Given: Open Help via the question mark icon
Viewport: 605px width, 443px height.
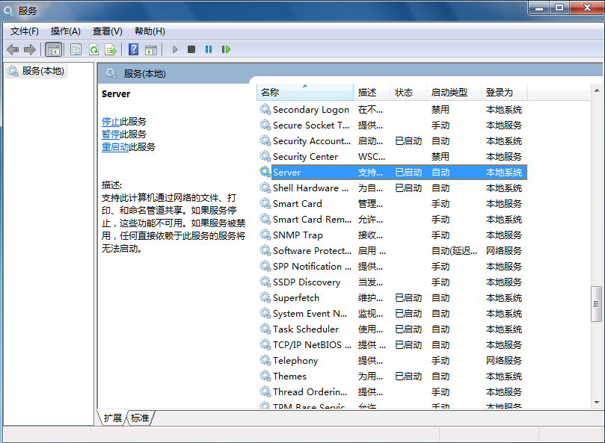Looking at the screenshot, I should (x=133, y=49).
